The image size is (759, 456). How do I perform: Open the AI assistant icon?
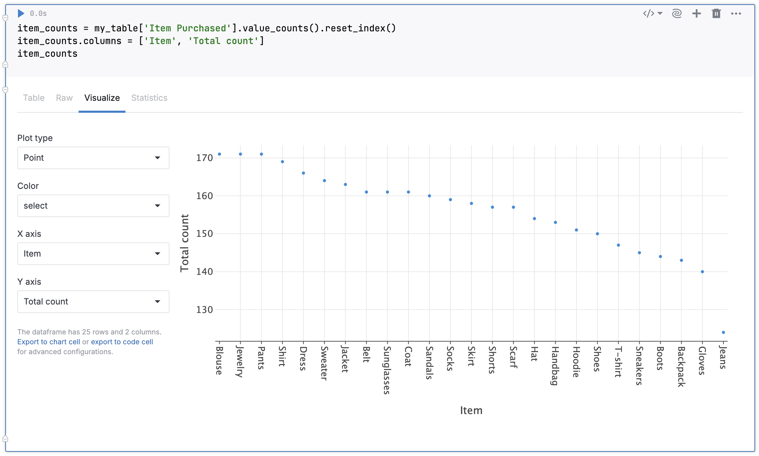(677, 13)
